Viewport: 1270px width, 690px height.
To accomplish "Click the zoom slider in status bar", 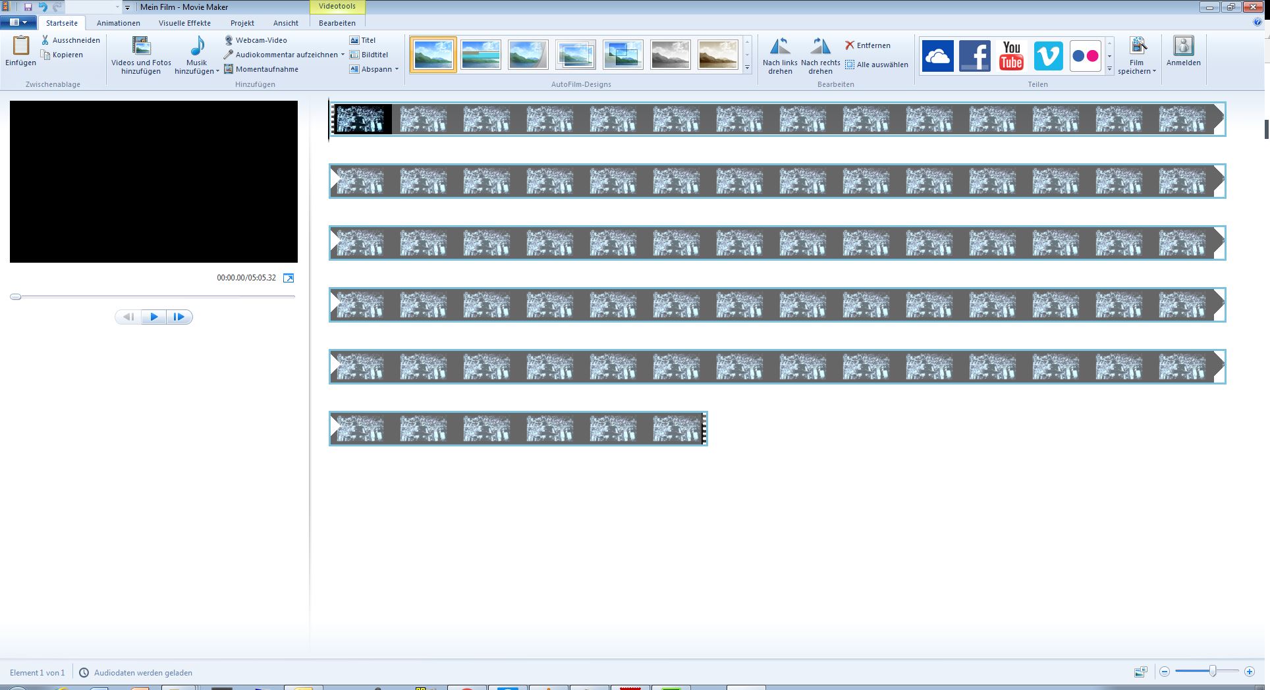I will point(1212,672).
